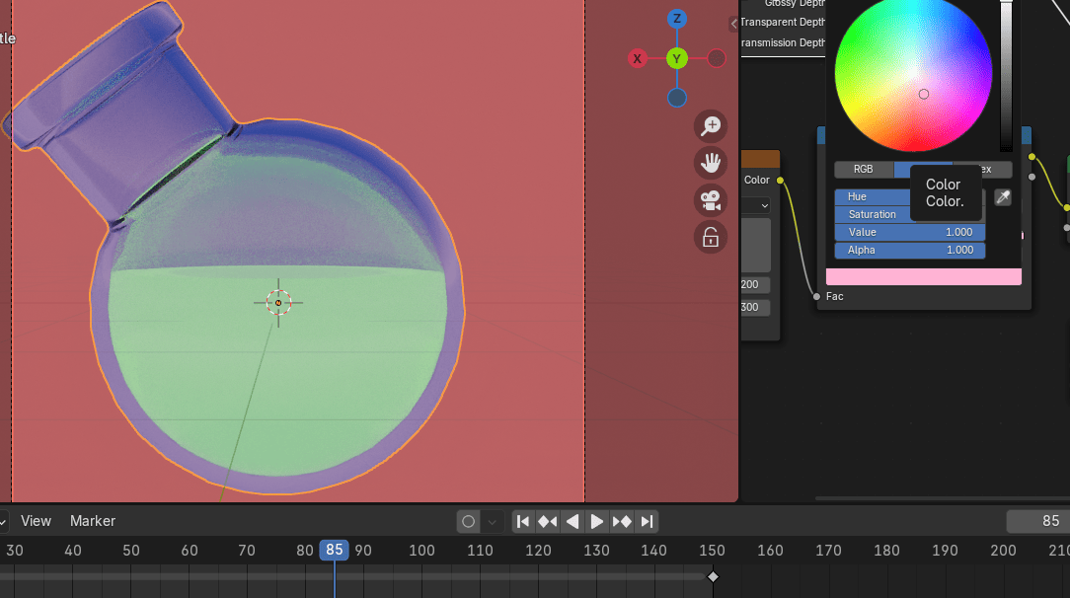Toggle the camera view icon
The image size is (1070, 598).
coord(710,200)
